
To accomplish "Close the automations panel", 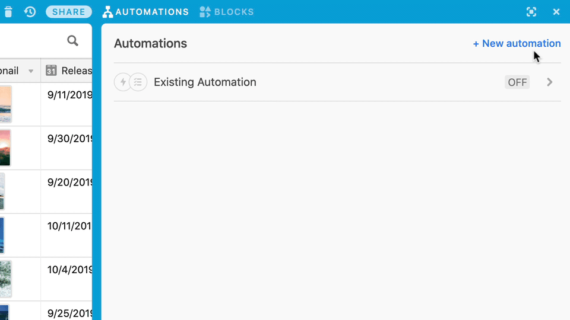I will pos(556,12).
